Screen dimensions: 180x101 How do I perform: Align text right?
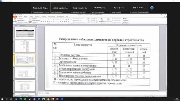coord(64,22)
